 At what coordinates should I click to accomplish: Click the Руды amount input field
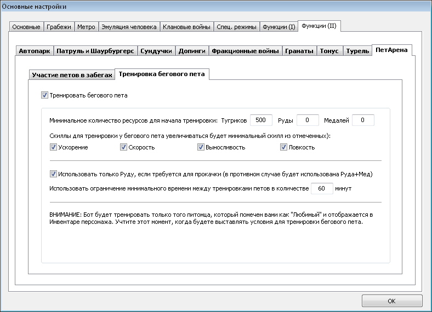(308, 120)
